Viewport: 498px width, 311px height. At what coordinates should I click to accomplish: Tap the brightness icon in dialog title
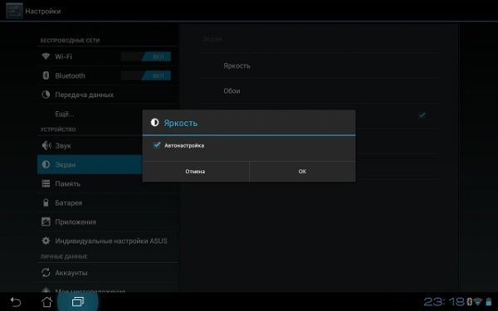click(x=154, y=123)
